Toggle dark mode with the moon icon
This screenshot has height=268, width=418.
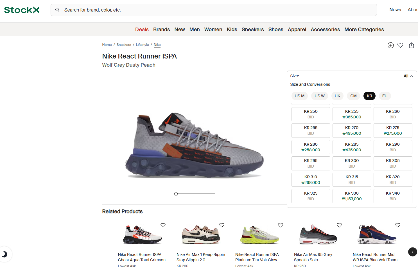(x=4, y=254)
